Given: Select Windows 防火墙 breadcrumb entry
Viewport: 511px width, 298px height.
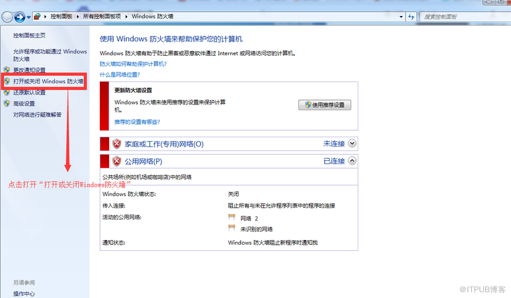Looking at the screenshot, I should (x=153, y=16).
